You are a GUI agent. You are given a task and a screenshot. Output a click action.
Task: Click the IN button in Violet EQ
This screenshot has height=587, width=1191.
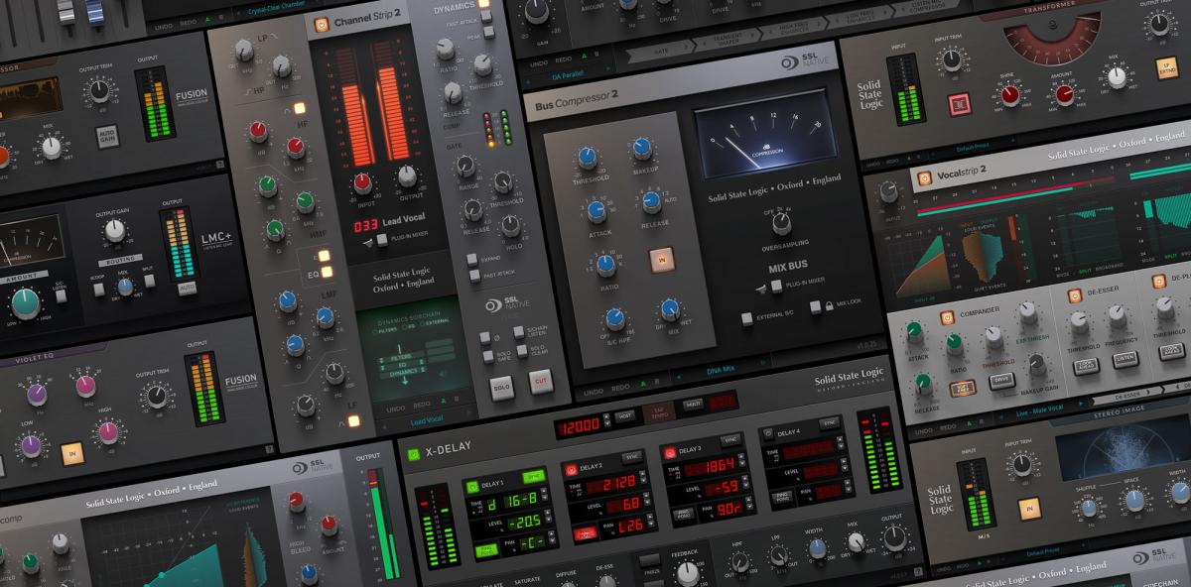[x=71, y=454]
